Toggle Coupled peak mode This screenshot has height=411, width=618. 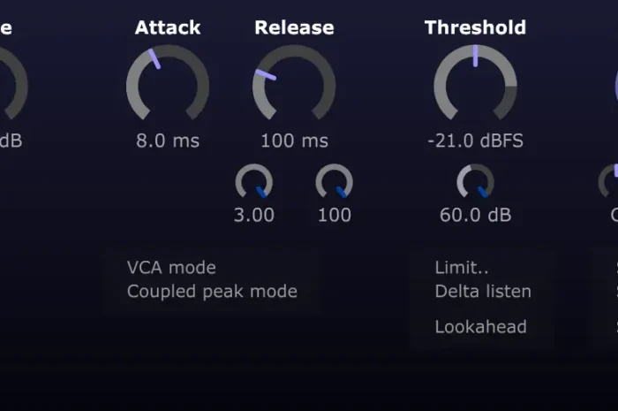tap(212, 291)
